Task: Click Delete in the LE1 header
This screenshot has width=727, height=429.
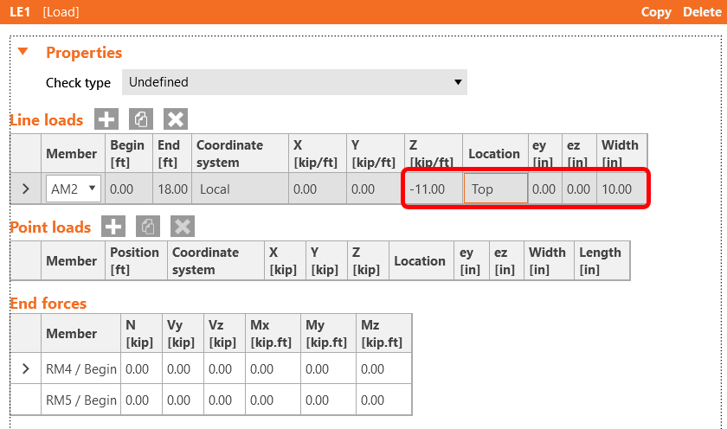Action: (701, 12)
